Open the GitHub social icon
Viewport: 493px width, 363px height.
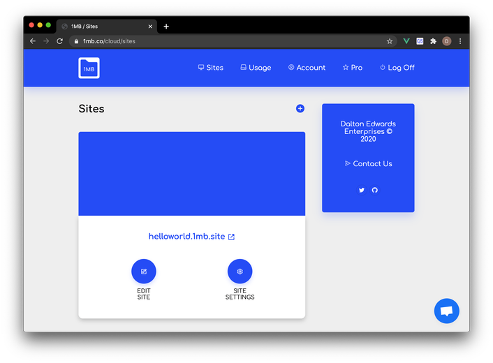click(375, 190)
